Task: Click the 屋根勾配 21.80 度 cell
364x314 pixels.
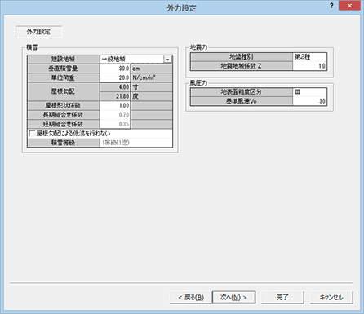Action: 115,96
